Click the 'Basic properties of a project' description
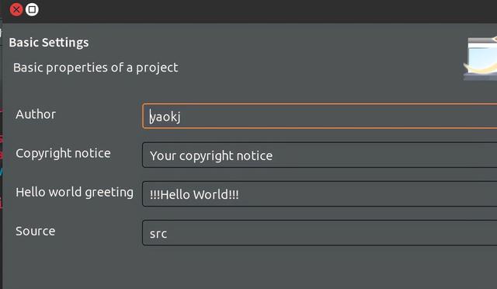This screenshot has height=289, width=497. tap(96, 68)
